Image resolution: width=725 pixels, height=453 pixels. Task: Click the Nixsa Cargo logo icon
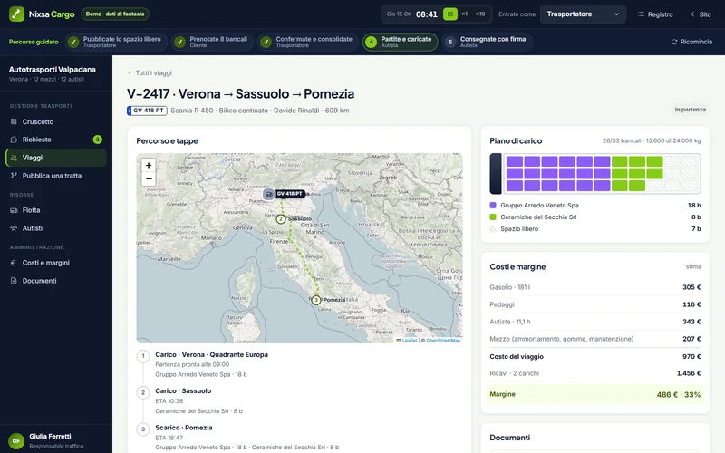click(x=16, y=14)
